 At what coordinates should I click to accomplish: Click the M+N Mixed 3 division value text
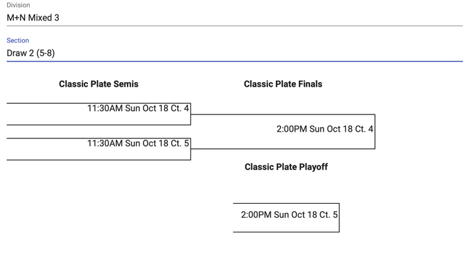click(33, 18)
